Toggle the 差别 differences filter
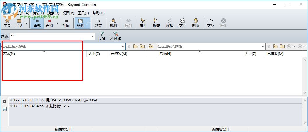The height and width of the screenshot is (132, 308). click(x=49, y=23)
